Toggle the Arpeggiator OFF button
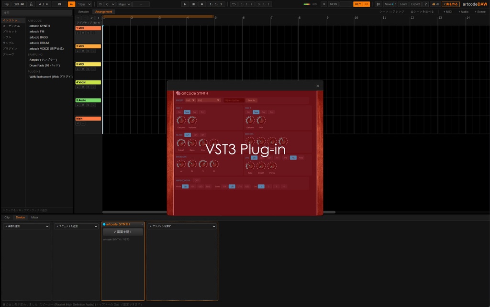490x307 pixels. click(197, 180)
